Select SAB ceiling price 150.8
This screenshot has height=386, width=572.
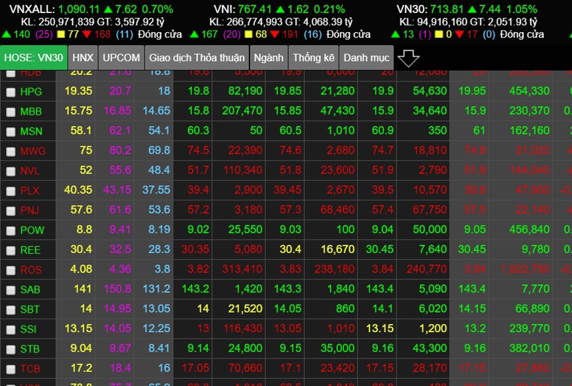pos(117,289)
